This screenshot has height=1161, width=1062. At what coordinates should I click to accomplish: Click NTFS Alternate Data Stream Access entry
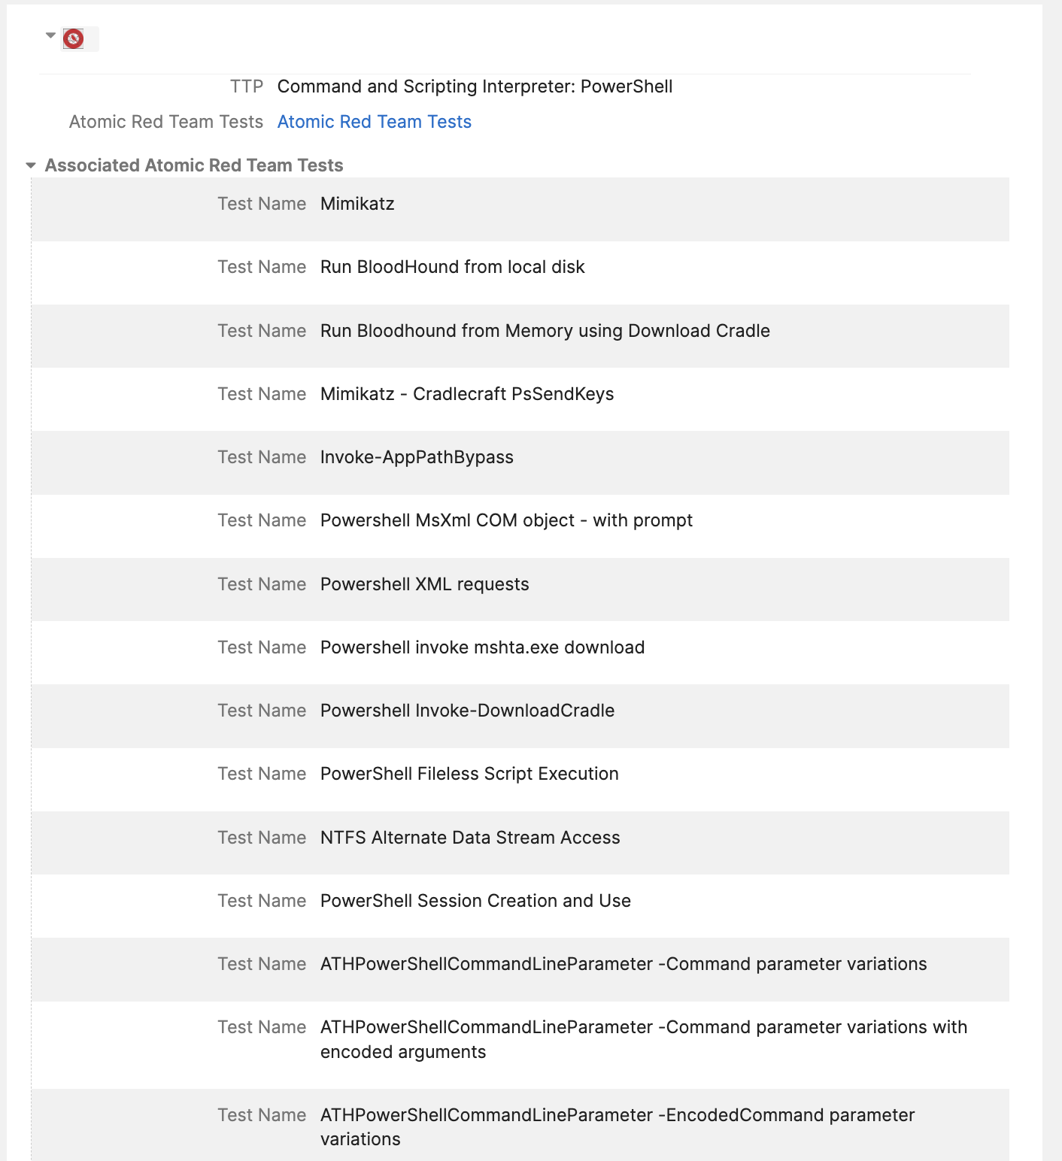point(470,838)
